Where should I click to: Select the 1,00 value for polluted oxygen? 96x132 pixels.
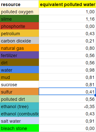[x=67, y=11]
